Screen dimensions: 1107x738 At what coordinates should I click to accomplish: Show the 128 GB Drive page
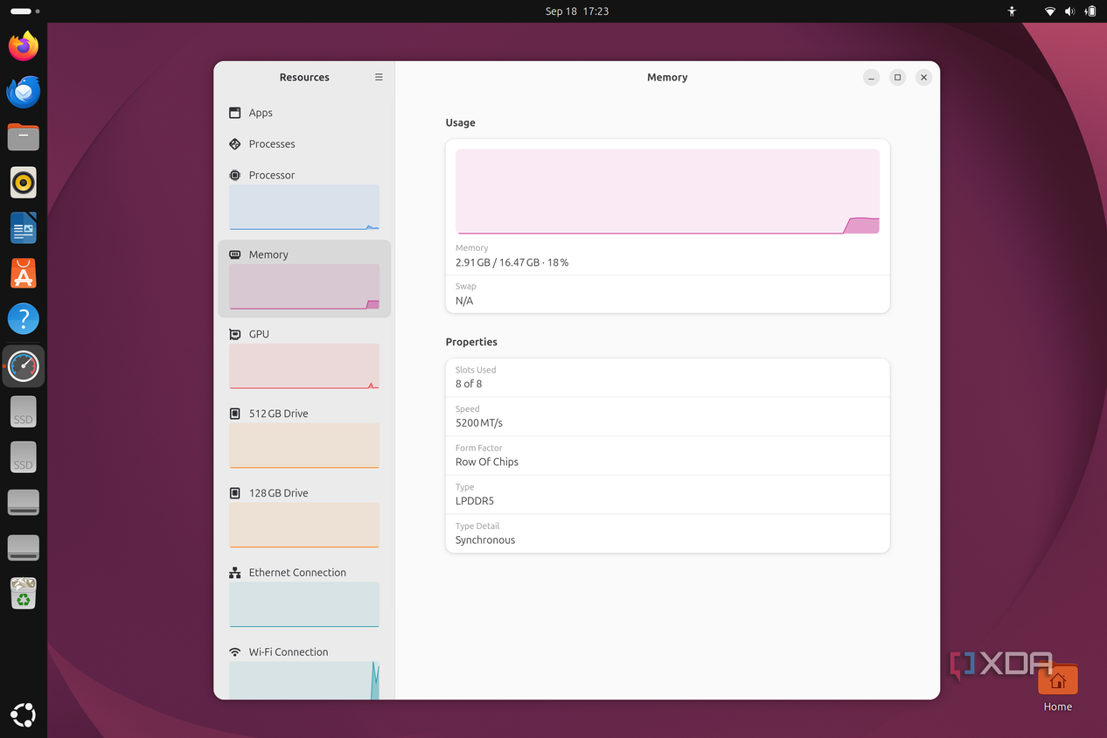coord(304,518)
